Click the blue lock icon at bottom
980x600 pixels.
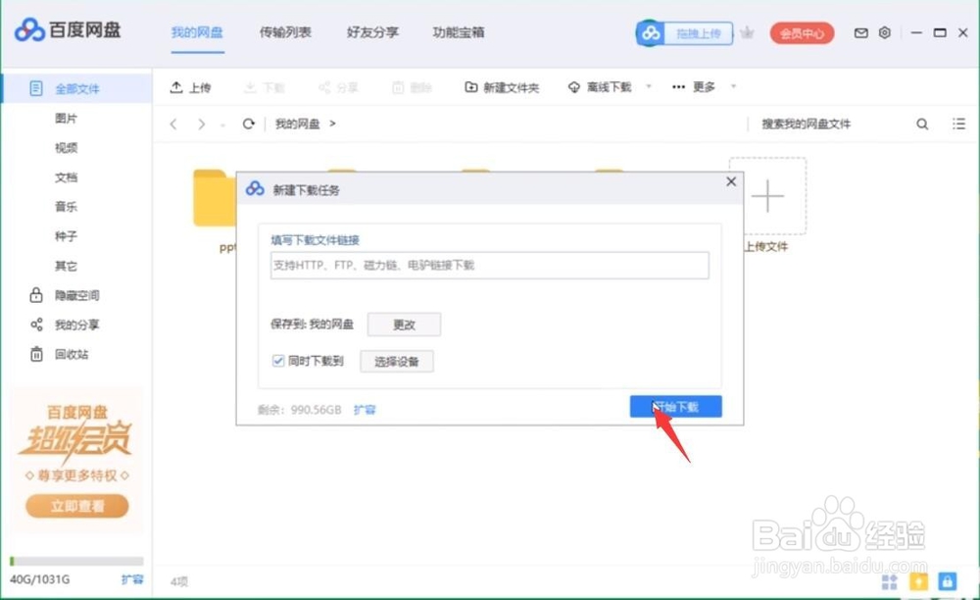(948, 582)
